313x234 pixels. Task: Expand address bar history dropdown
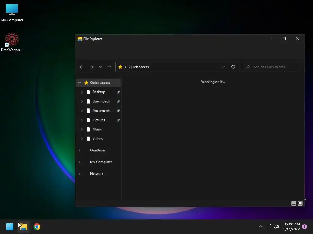click(x=223, y=67)
